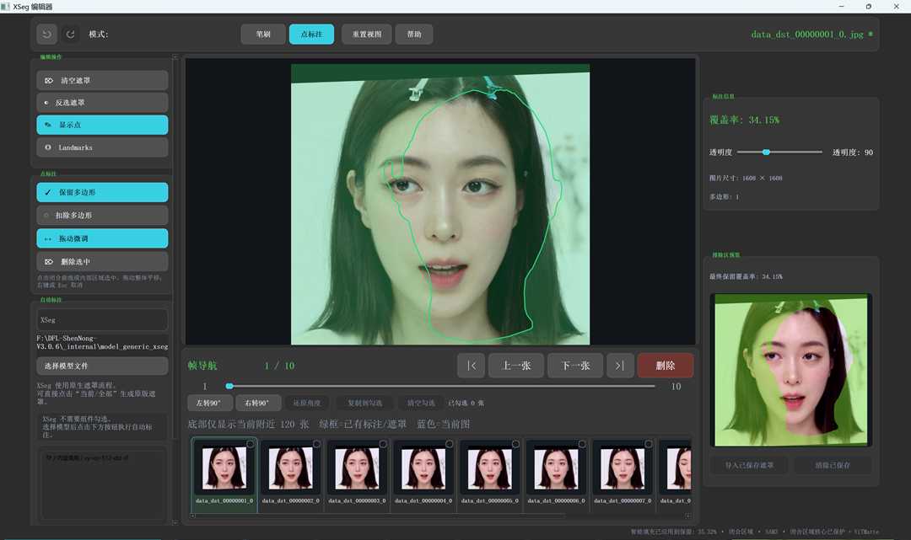
Task: Click the 覆盖率: 34.15% text
Action: (744, 120)
